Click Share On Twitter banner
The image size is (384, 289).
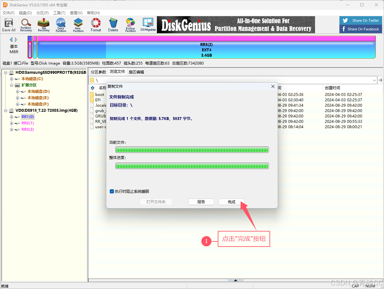(x=360, y=21)
